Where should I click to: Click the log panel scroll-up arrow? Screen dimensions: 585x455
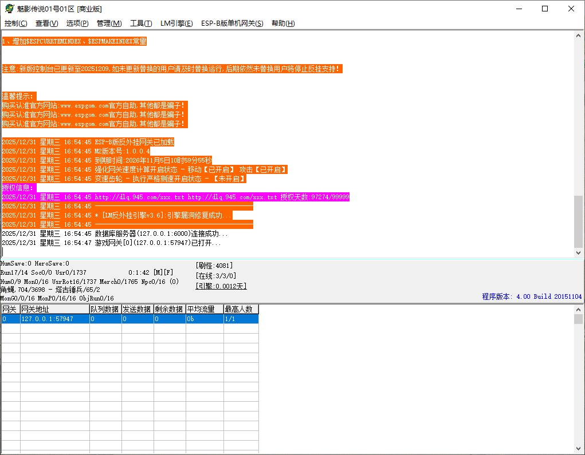point(578,37)
